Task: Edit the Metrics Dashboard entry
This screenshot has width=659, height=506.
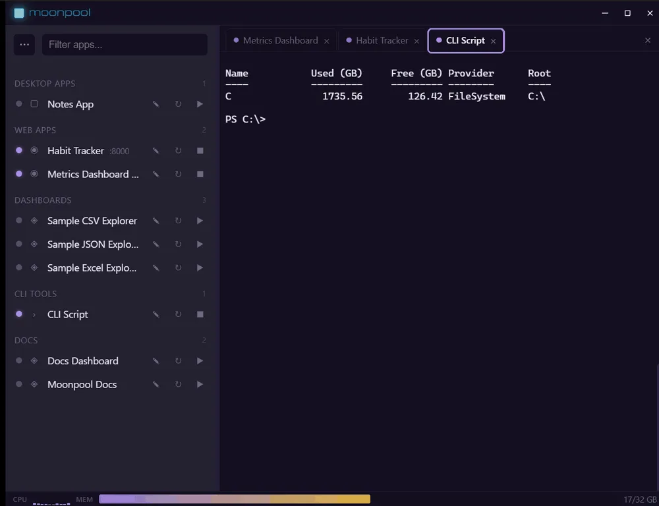Action: pyautogui.click(x=156, y=174)
